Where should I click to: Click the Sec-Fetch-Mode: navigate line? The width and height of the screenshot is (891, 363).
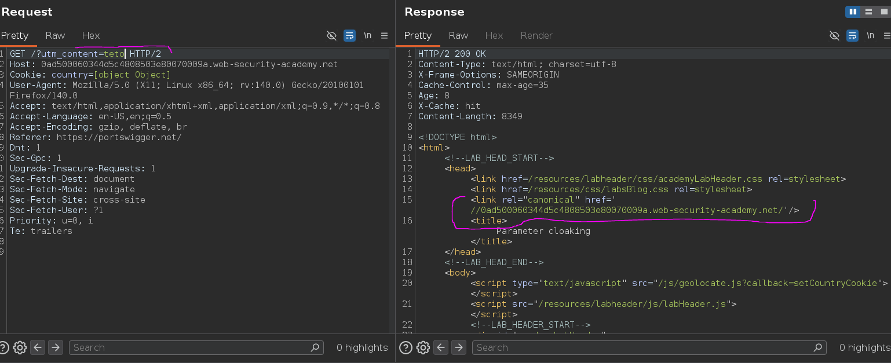[72, 189]
